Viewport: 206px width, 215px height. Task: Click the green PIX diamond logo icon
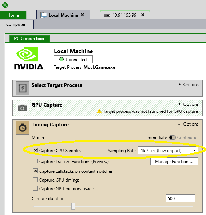click(5, 5)
